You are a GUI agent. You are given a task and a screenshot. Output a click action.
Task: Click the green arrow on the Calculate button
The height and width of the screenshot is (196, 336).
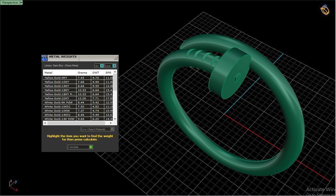[x=91, y=147]
